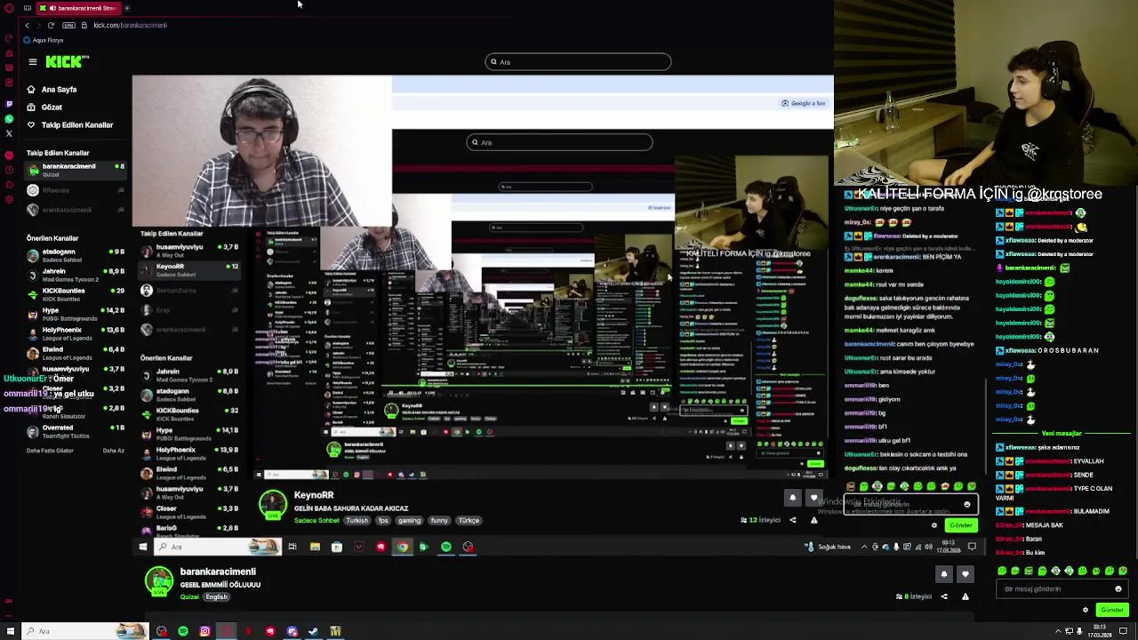
Task: Open a new browser tab with plus
Action: [127, 8]
